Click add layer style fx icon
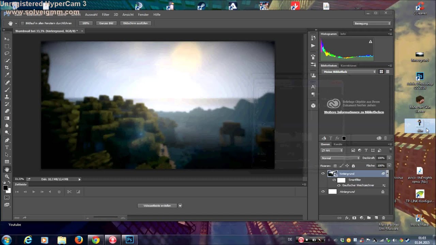 [347, 218]
